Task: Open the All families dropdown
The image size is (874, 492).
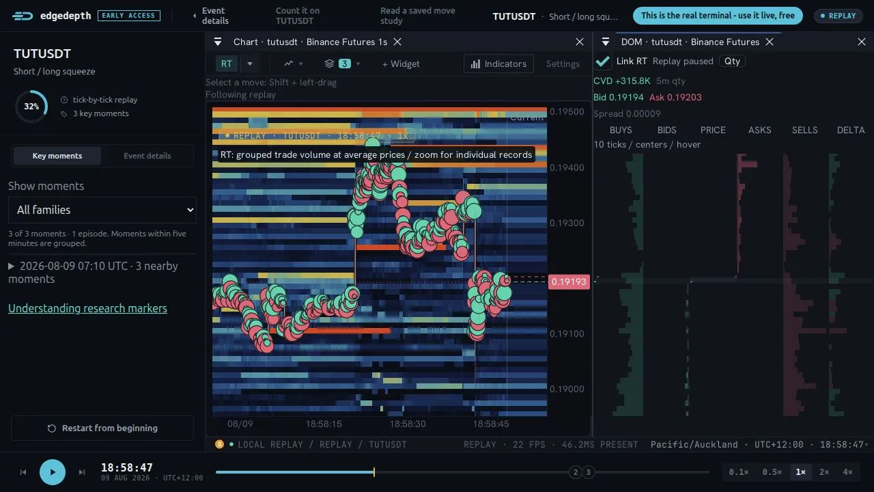Action: [102, 210]
